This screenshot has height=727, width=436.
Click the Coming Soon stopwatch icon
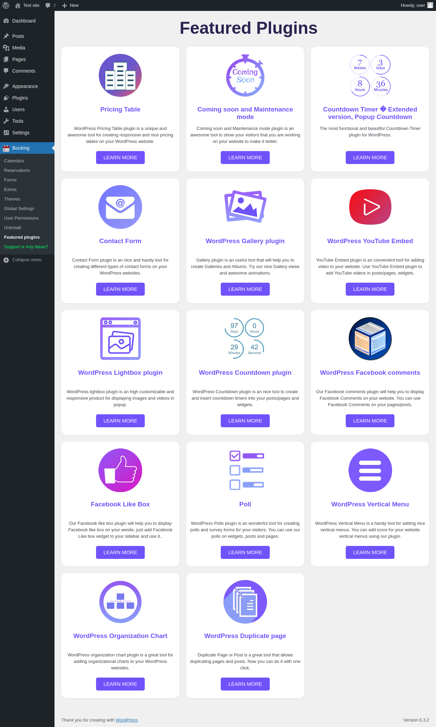pos(245,75)
